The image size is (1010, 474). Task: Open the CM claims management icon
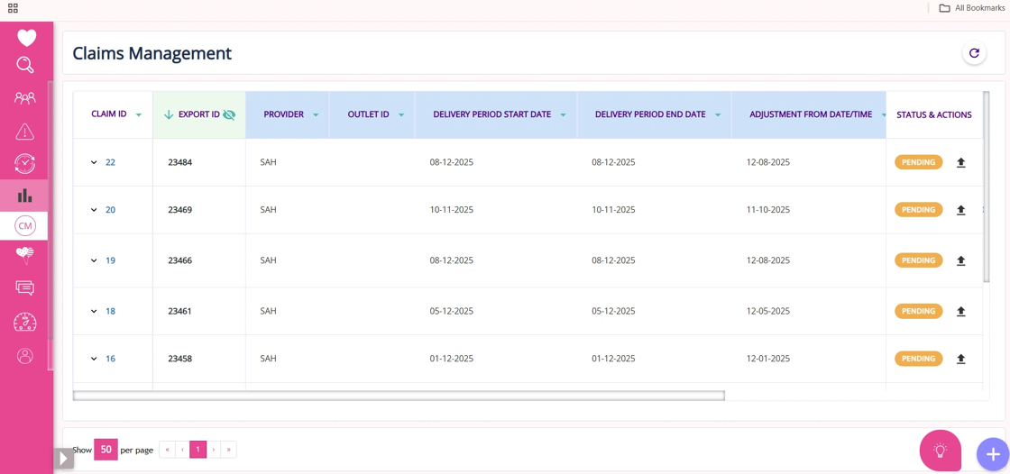(25, 225)
